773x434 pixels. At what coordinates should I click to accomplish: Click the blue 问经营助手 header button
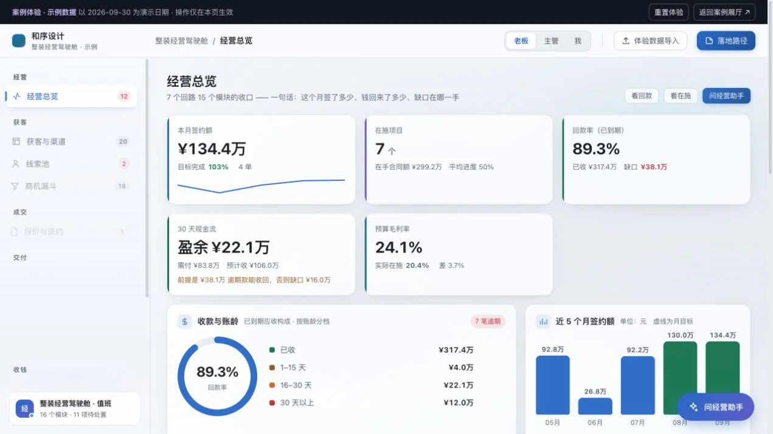(x=726, y=96)
